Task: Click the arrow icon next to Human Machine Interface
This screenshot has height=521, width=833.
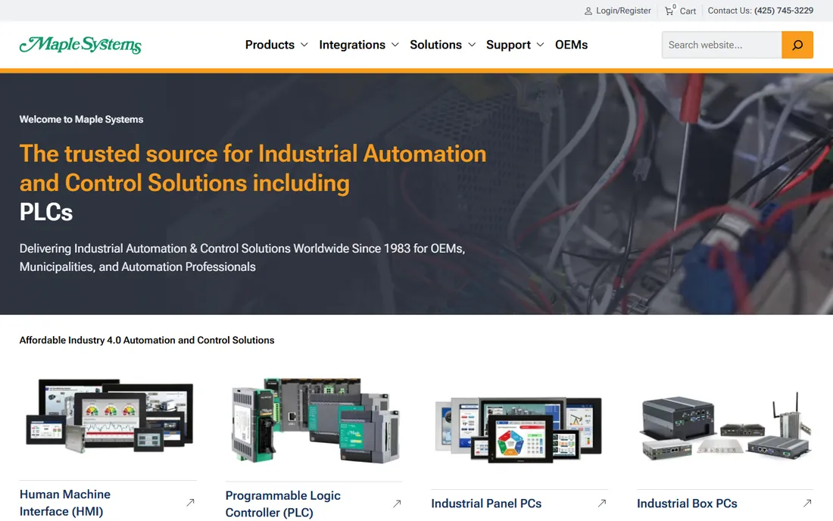Action: pos(190,502)
